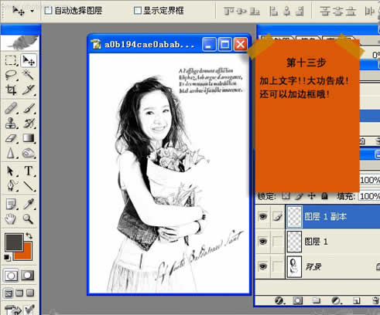380x315 pixels.
Task: Enable the 显示定界框 checkbox
Action: pos(138,11)
